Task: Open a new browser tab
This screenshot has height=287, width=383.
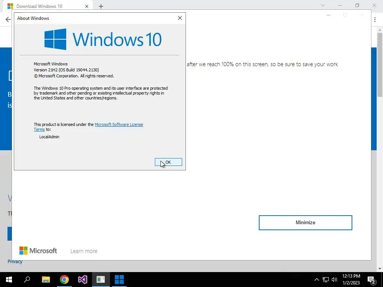Action: click(x=101, y=6)
